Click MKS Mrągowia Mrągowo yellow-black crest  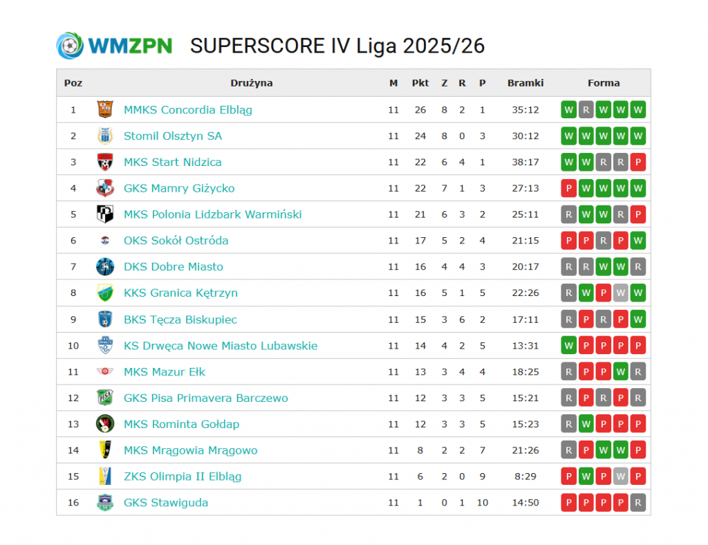(104, 450)
